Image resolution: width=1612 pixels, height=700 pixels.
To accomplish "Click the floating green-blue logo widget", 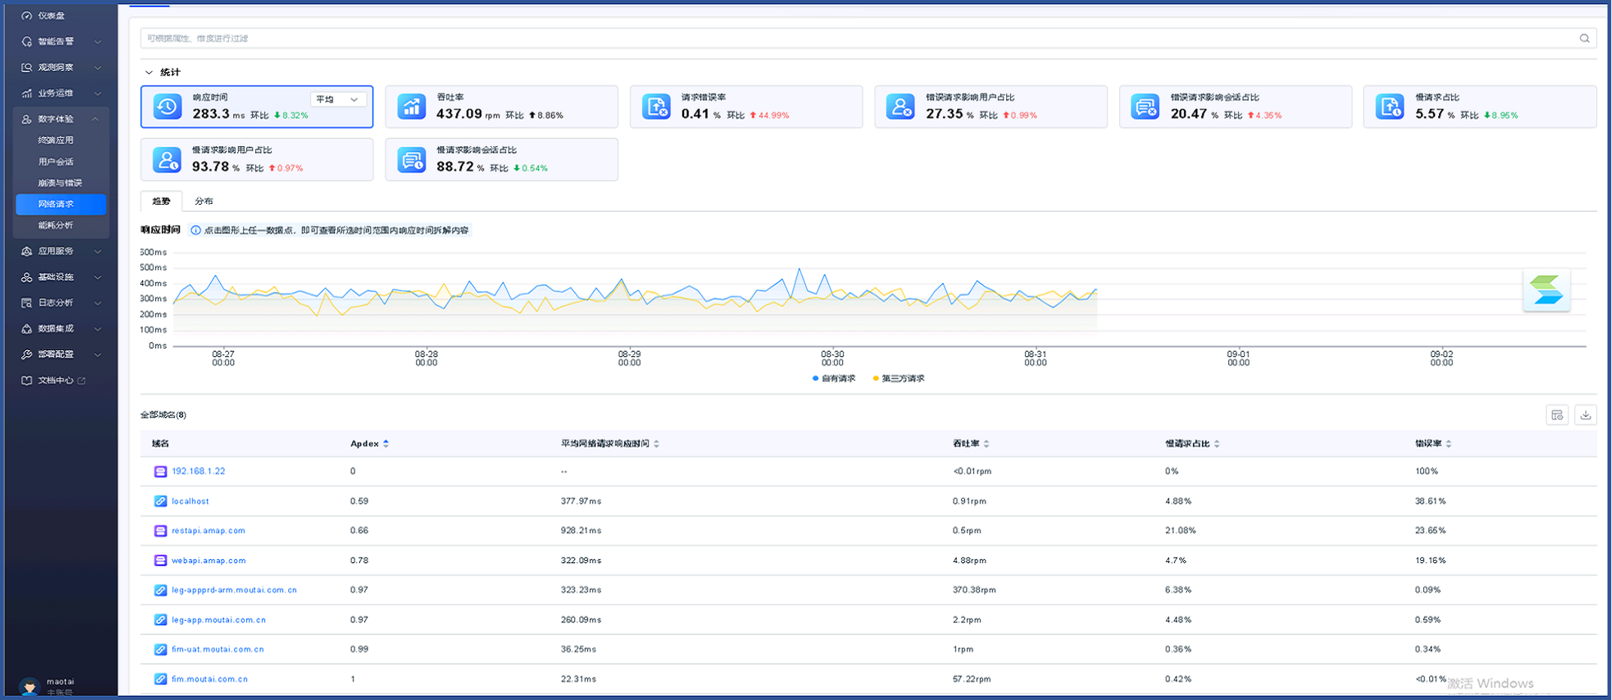I will (x=1546, y=291).
